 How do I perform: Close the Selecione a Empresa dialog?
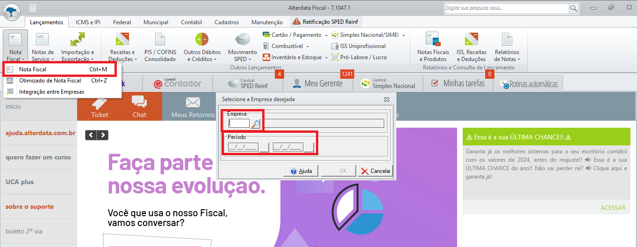(387, 99)
